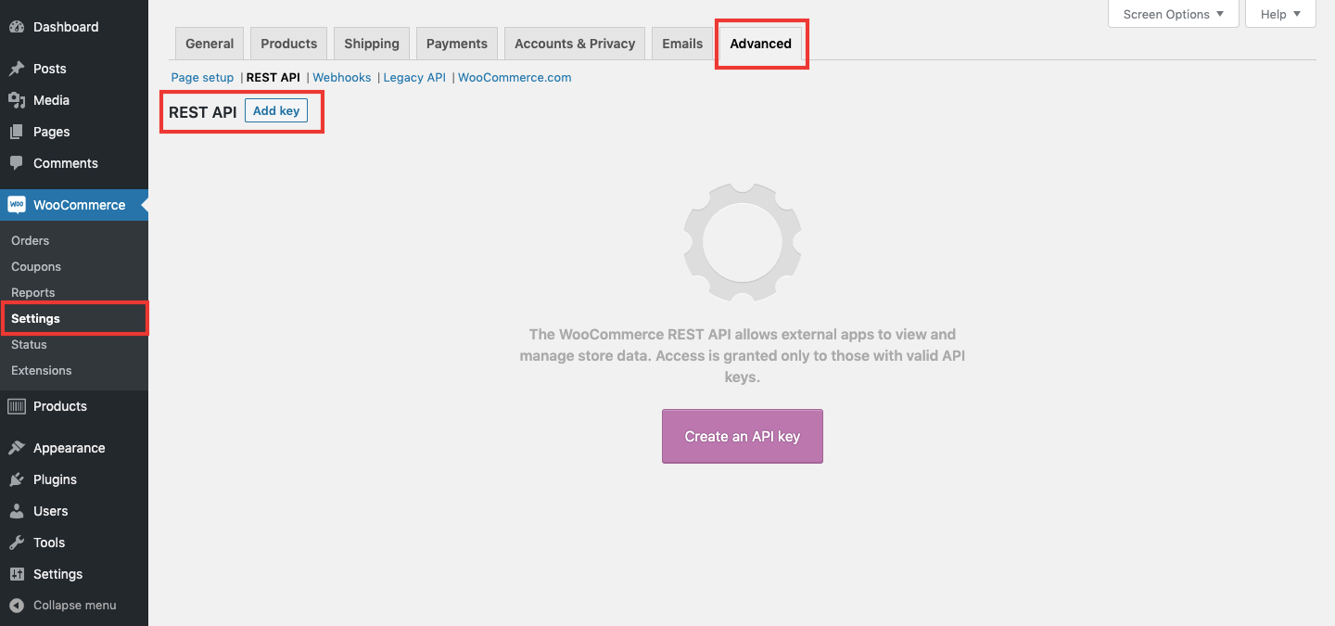Open the Screen Options dropdown
This screenshot has width=1335, height=626.
tap(1172, 14)
